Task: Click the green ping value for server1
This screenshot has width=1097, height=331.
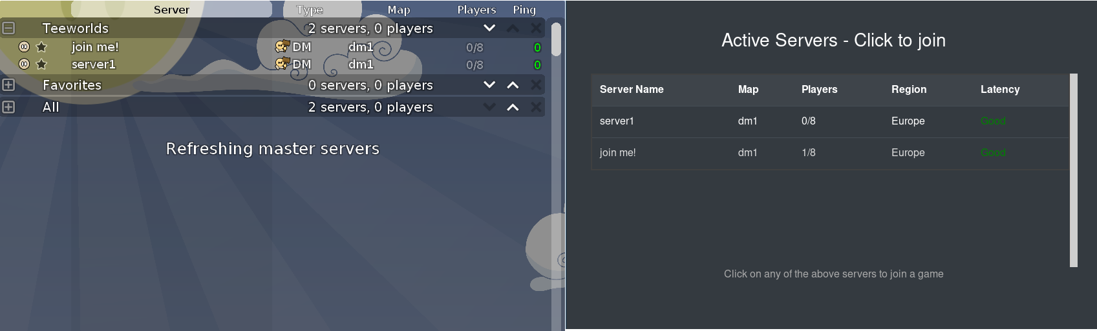Action: click(537, 65)
